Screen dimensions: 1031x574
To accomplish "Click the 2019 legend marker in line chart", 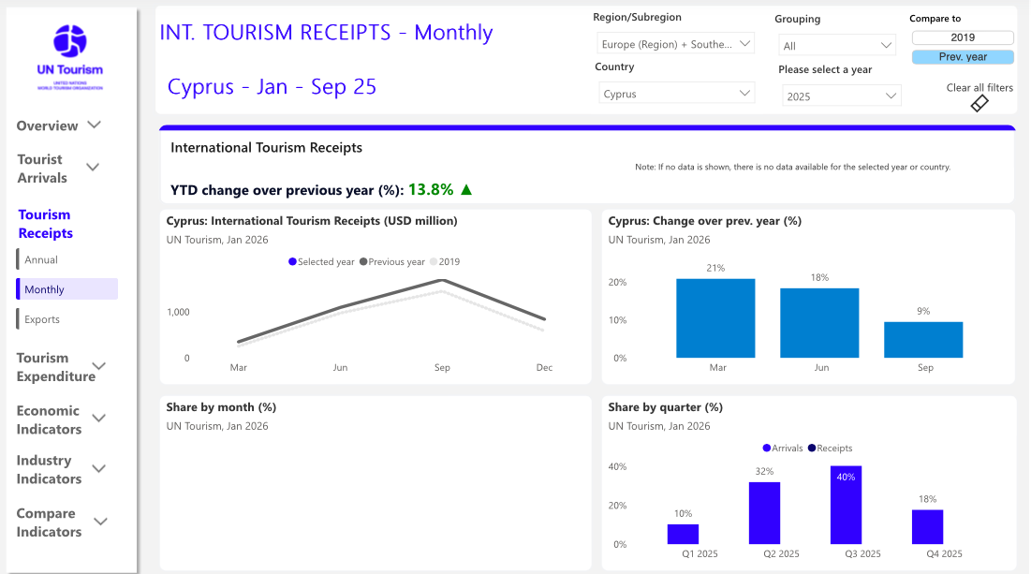I will pyautogui.click(x=434, y=262).
